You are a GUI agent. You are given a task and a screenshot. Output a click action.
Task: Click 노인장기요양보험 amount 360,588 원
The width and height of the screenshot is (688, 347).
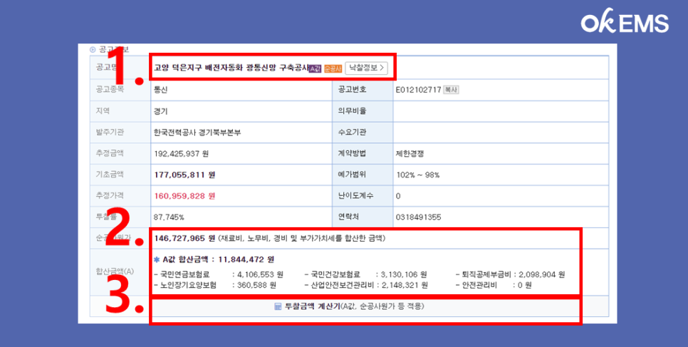tap(256, 284)
